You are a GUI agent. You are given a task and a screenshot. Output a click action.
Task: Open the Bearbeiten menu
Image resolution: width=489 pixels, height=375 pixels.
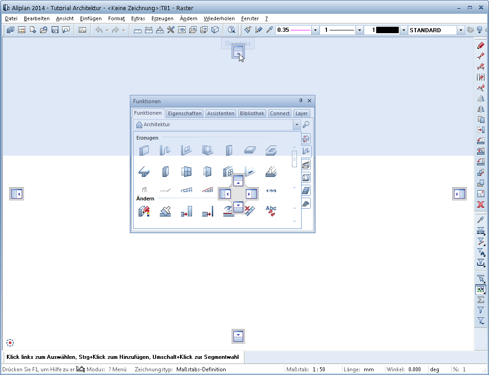[37, 18]
